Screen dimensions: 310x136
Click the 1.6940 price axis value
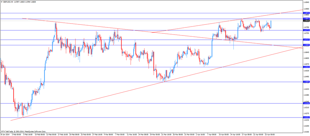pyautogui.click(x=306, y=3)
